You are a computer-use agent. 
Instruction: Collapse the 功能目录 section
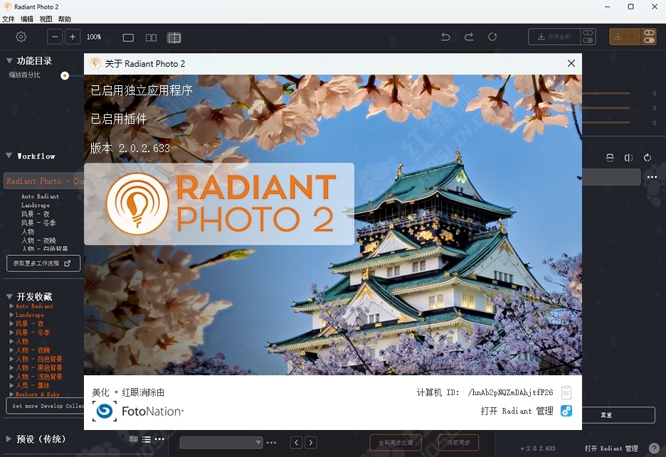click(x=9, y=60)
